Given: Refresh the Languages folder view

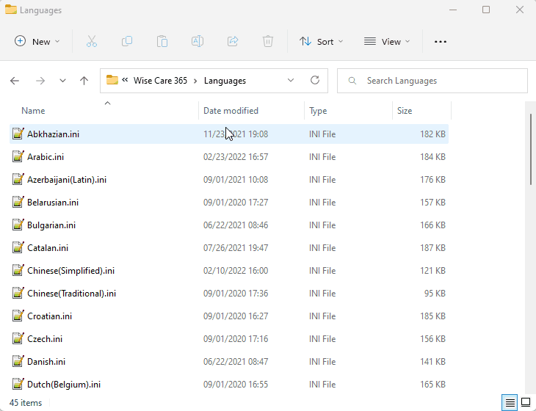Looking at the screenshot, I should (315, 80).
